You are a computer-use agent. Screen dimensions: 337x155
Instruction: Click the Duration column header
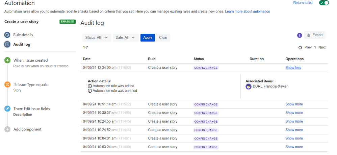(x=257, y=59)
